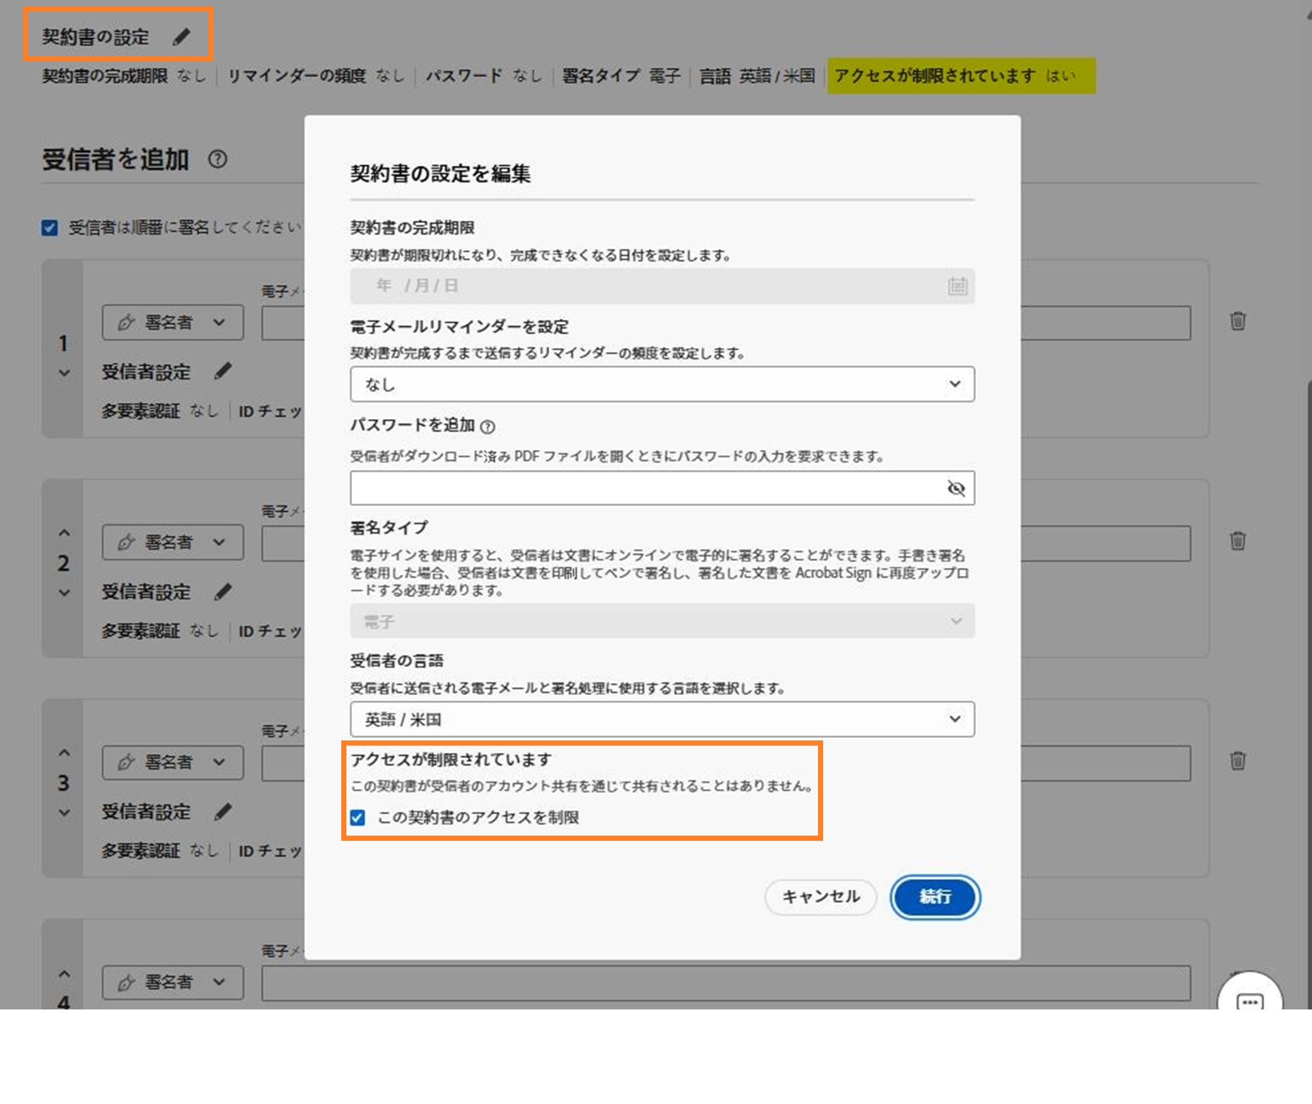Click the pencil icon beside 契約書の設定
The image size is (1312, 1104).
pos(181,37)
